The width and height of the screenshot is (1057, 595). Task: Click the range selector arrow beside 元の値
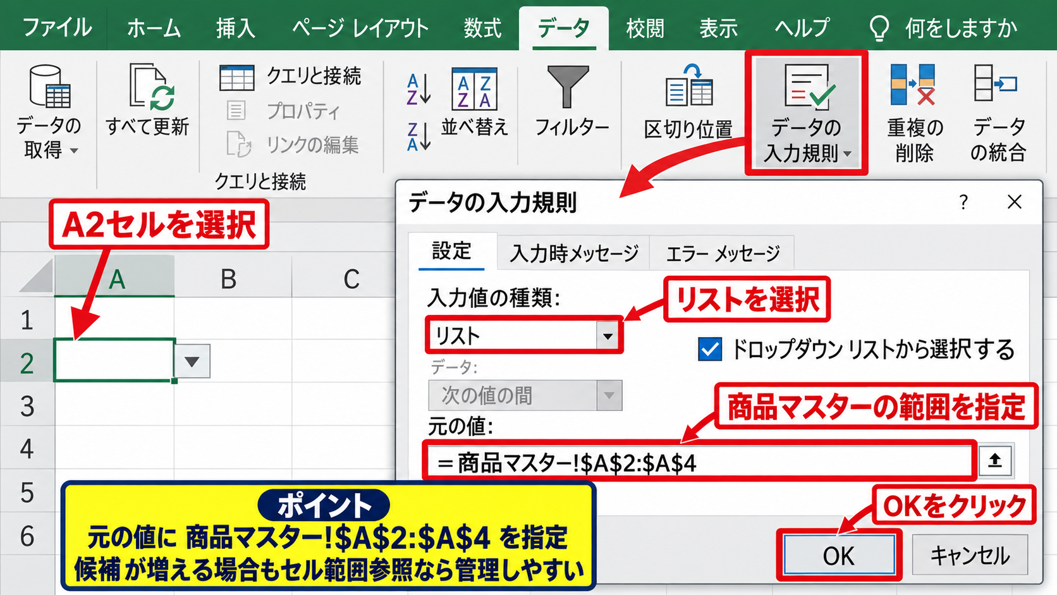pos(996,460)
